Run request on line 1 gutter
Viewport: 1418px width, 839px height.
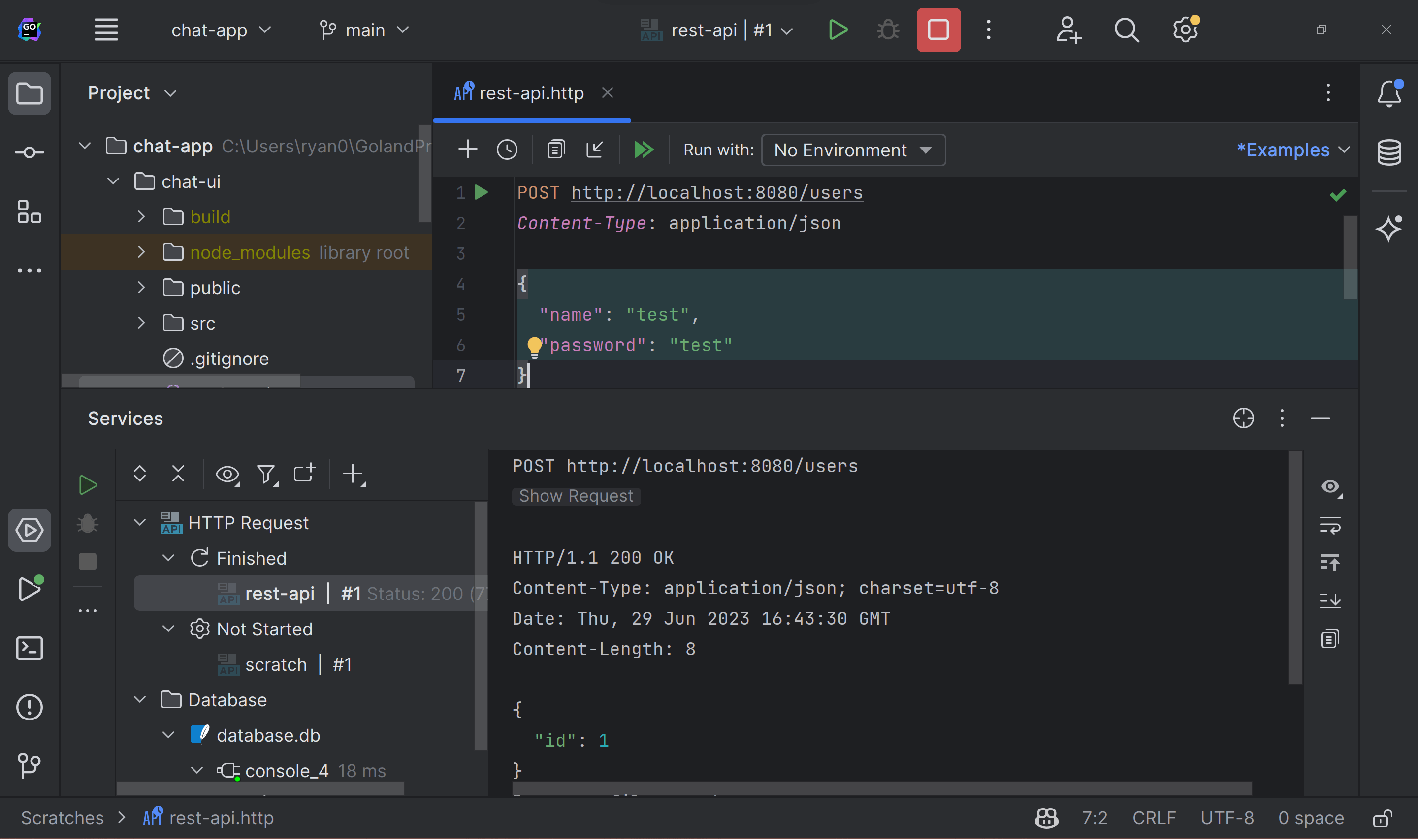pos(481,192)
